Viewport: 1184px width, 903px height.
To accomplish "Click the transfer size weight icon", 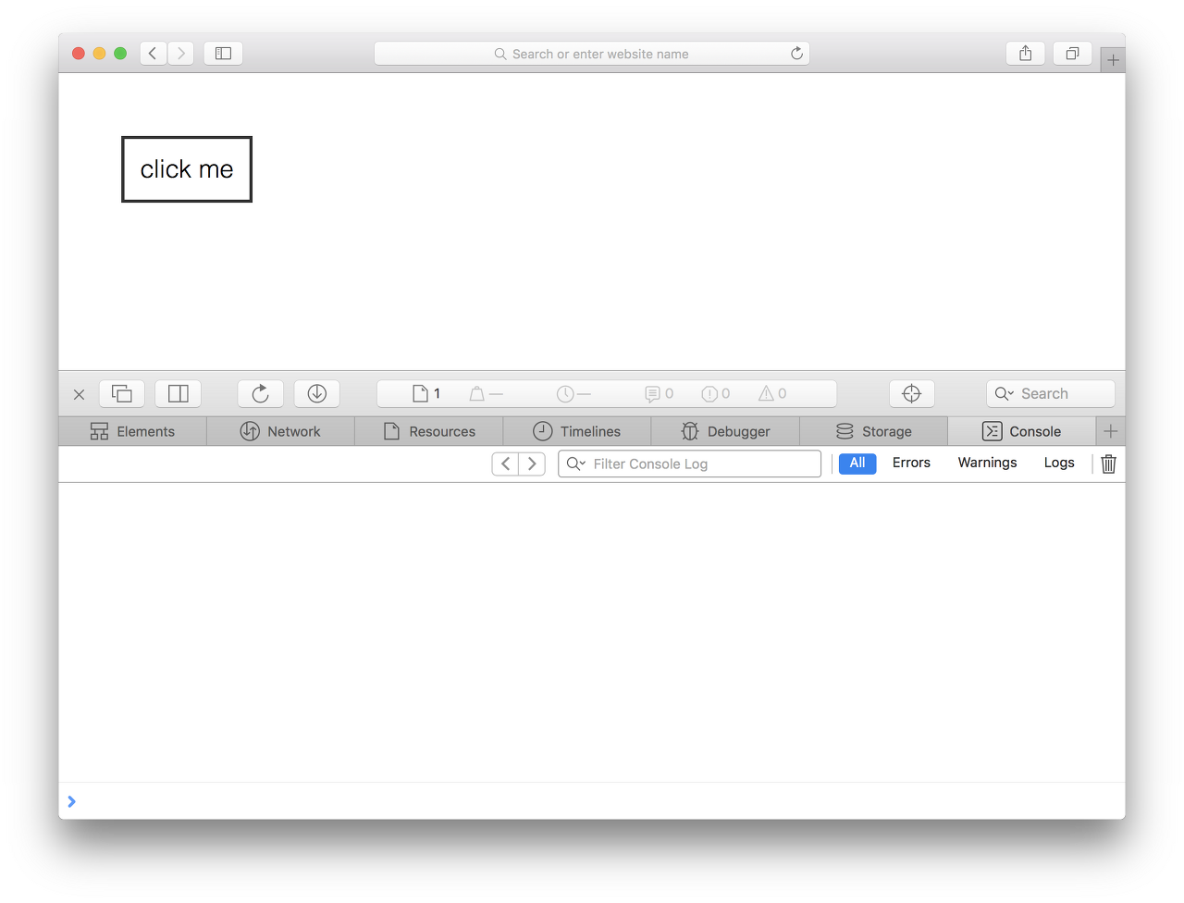I will point(477,393).
